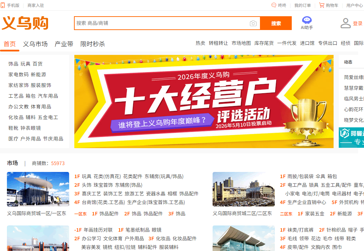Select 节庆用品 category
The image size is (364, 251).
[x=53, y=138]
